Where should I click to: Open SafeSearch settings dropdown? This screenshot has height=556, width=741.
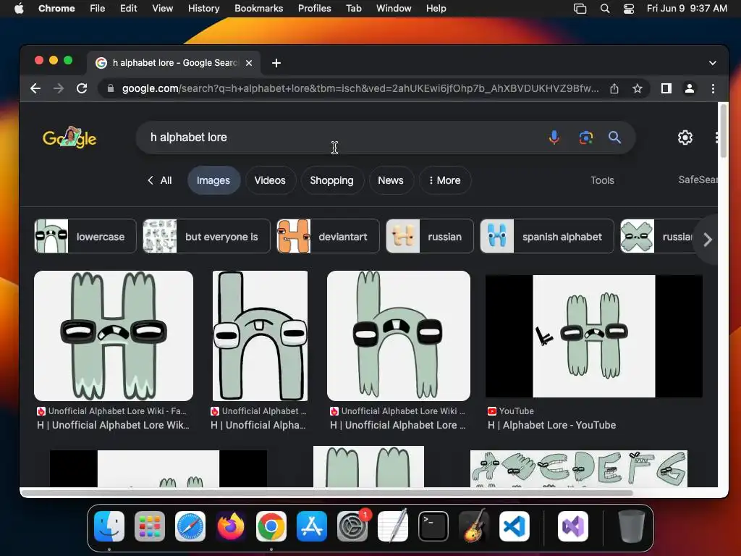[x=698, y=180]
